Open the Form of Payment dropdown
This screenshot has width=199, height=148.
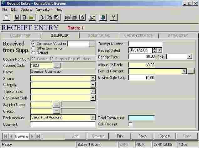184,71
